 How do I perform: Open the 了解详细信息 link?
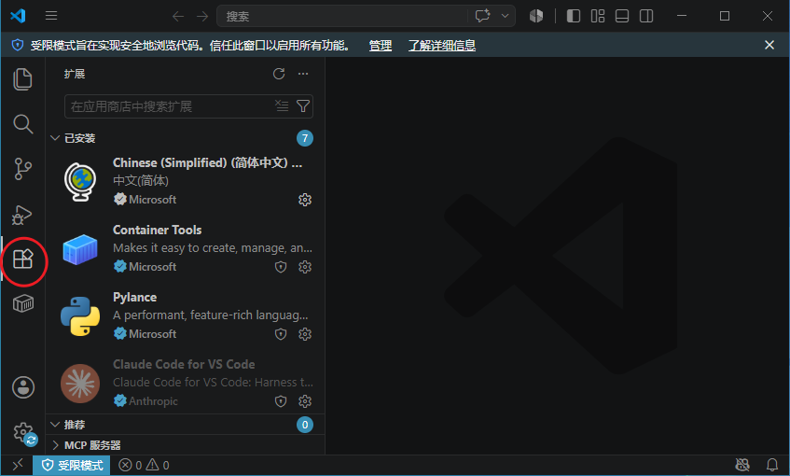point(442,46)
